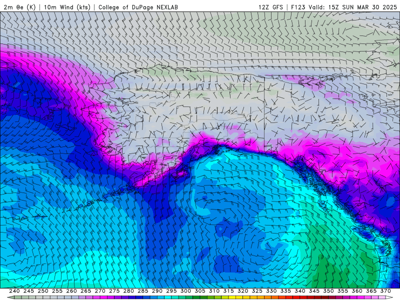Click the 315 legend number
Viewport: 400px width, 300px height.
point(228,291)
